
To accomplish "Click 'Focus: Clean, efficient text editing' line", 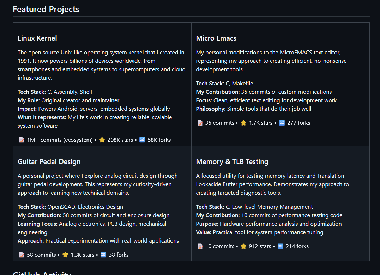I will coord(266,100).
